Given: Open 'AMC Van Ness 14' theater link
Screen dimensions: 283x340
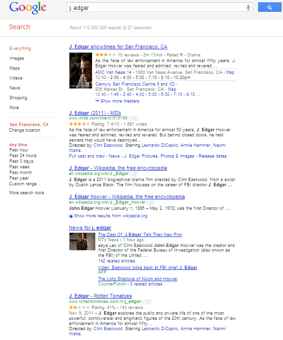Looking at the screenshot, I should [114, 72].
